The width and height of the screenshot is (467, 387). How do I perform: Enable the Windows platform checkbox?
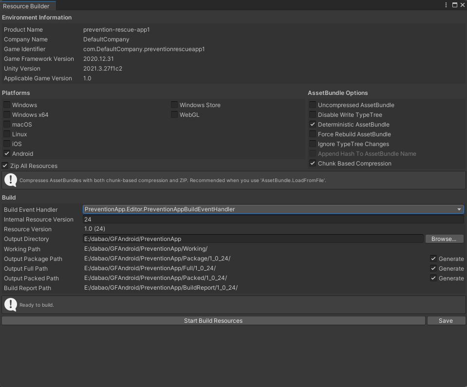[x=7, y=105]
